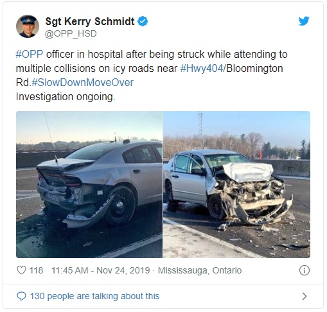View the crushed silver sedan photo

[x=236, y=184]
